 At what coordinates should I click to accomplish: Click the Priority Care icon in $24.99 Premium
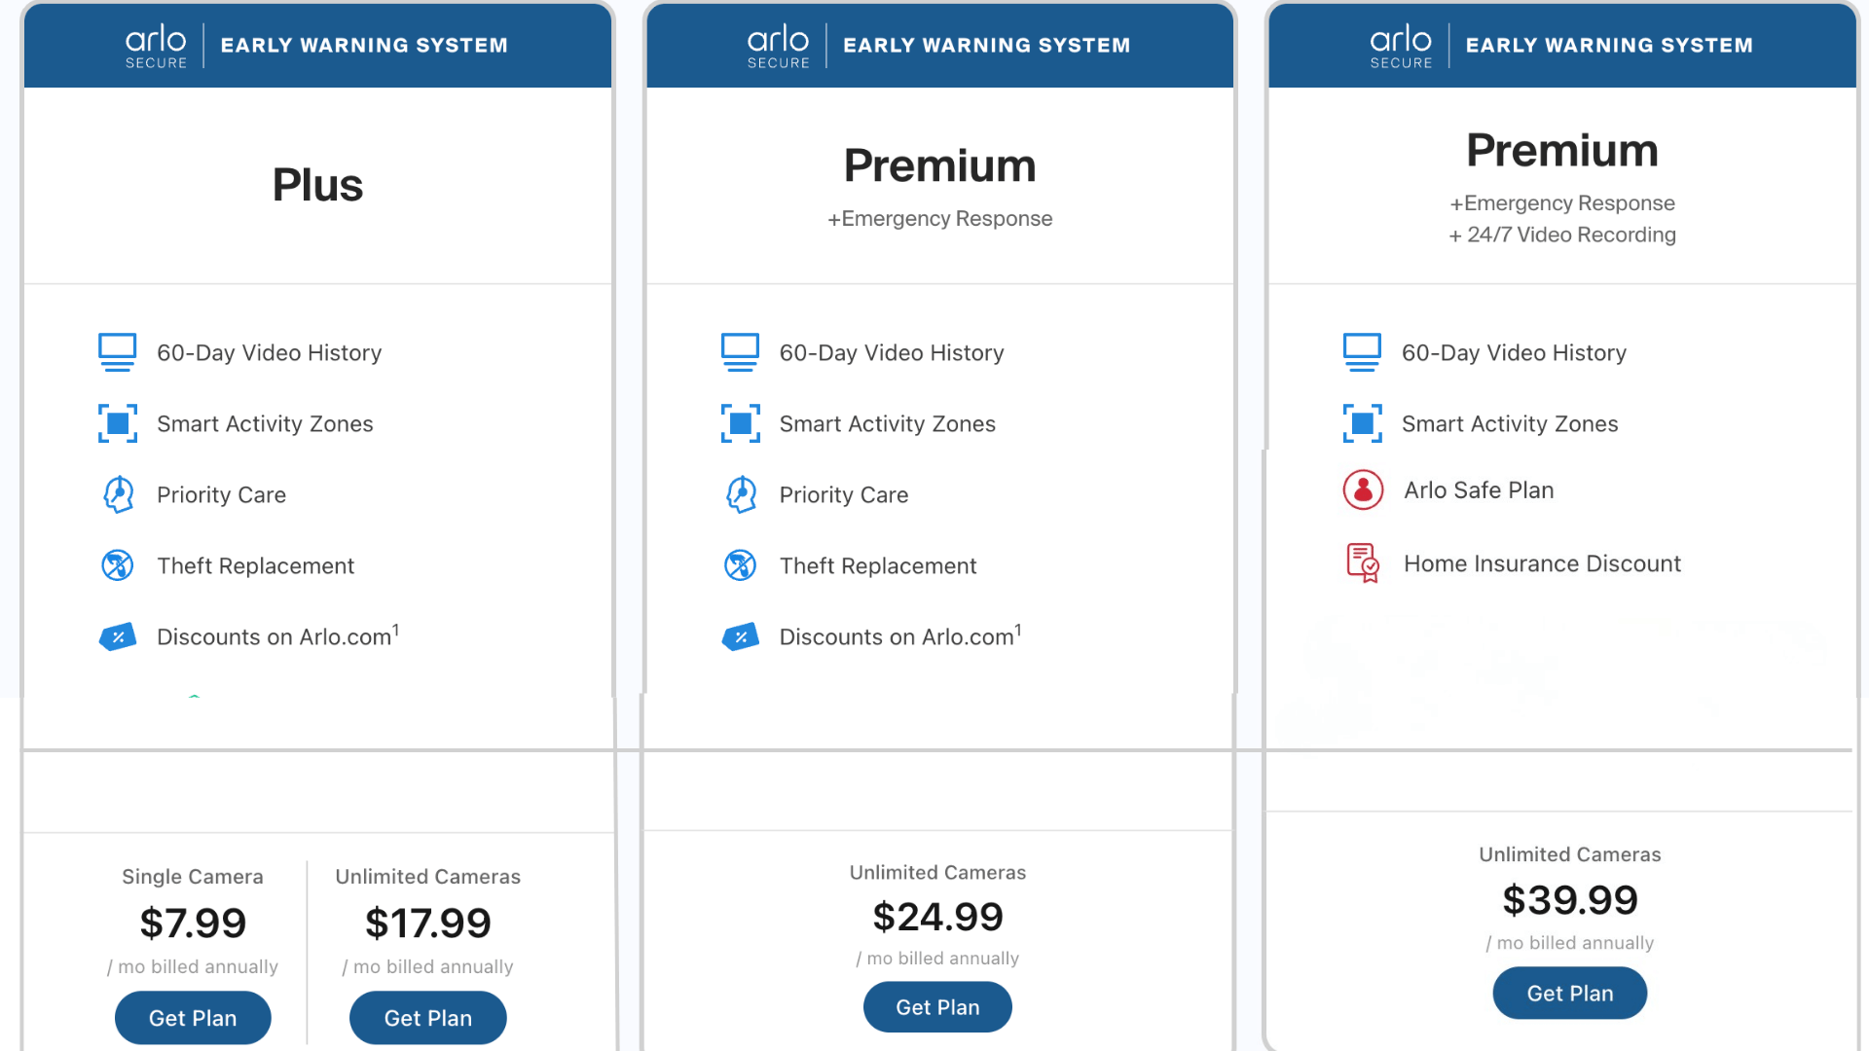click(741, 494)
